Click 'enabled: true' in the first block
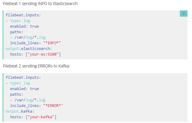This screenshot has height=123, width=192. coord(24,26)
